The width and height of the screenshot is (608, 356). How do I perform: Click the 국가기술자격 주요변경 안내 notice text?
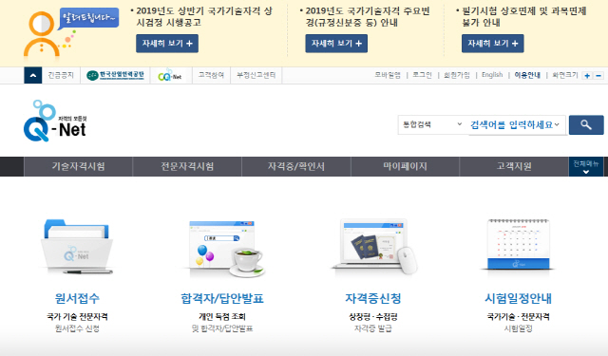pos(368,17)
